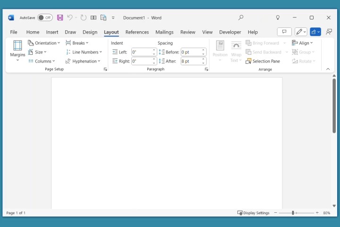The image size is (340, 227).
Task: Expand the Line Numbers dropdown
Action: click(x=84, y=52)
